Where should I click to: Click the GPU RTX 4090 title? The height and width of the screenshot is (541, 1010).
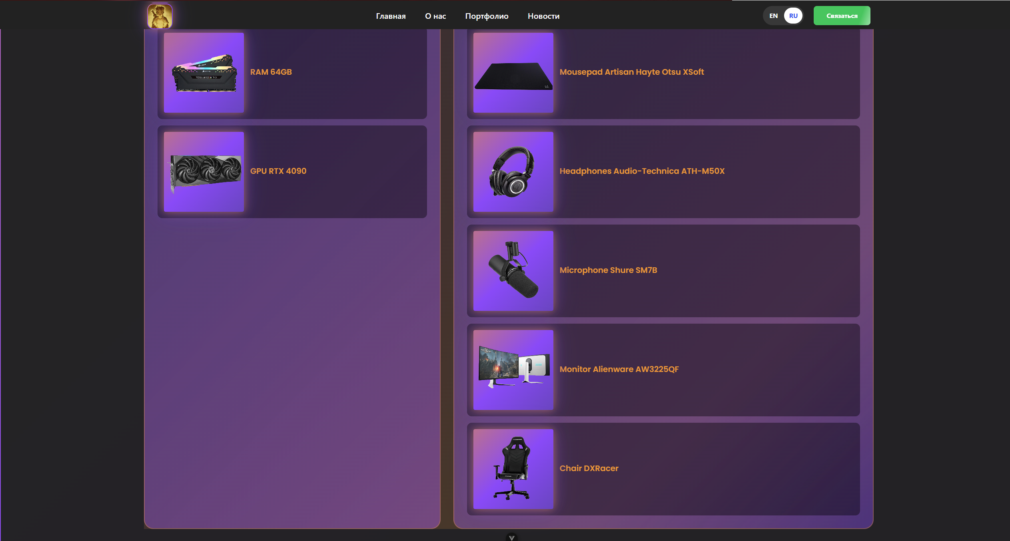pyautogui.click(x=278, y=171)
